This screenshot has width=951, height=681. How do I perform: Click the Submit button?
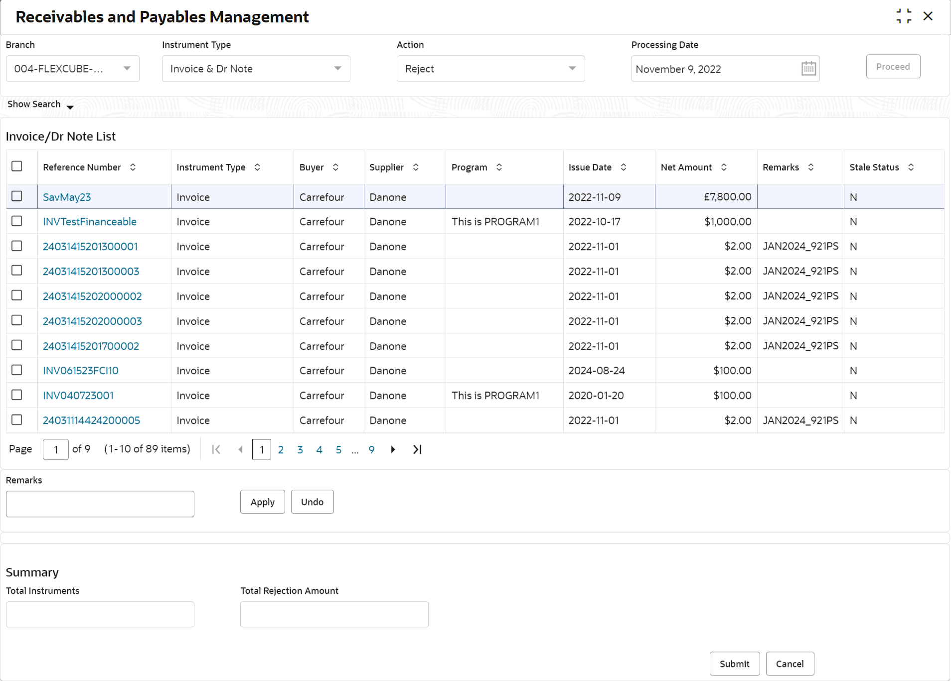point(734,664)
